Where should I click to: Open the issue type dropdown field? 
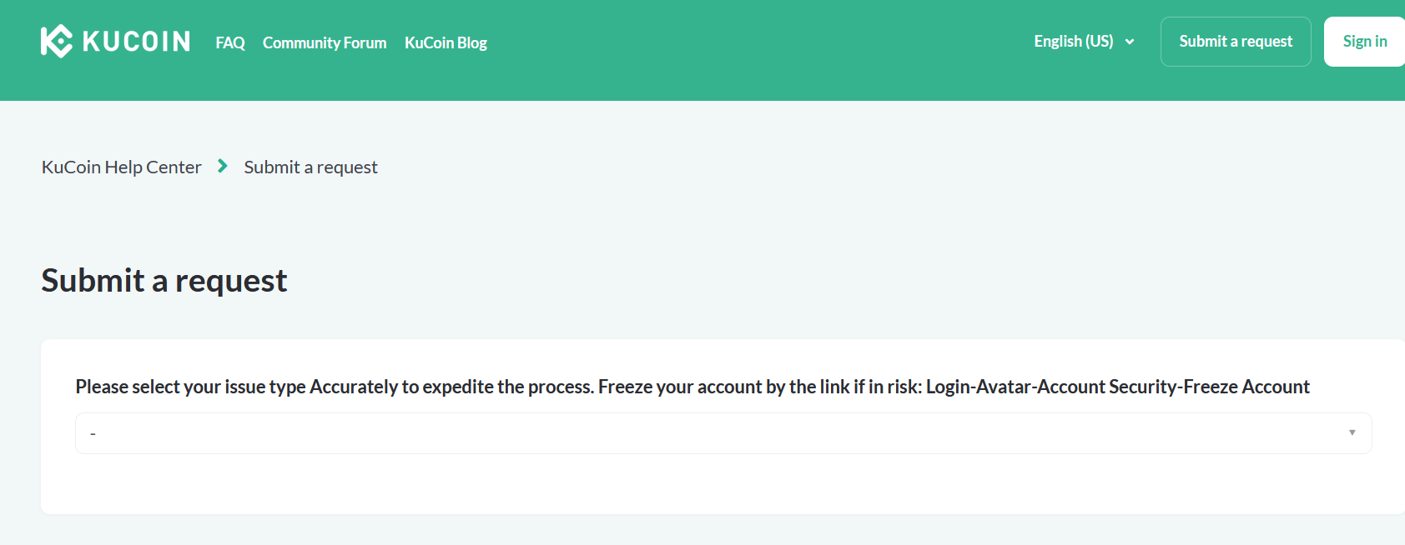(723, 433)
